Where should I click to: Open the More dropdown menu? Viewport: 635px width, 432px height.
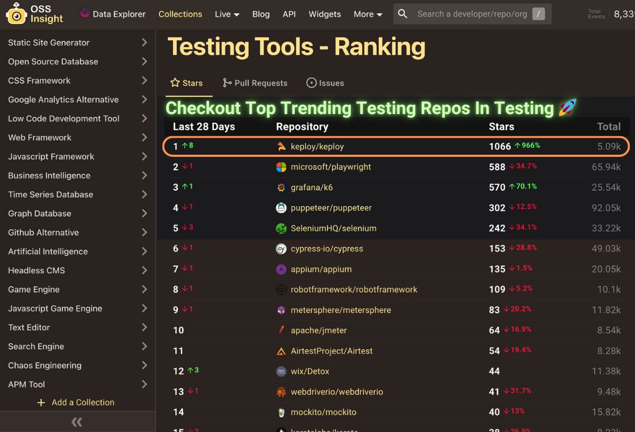(x=368, y=14)
